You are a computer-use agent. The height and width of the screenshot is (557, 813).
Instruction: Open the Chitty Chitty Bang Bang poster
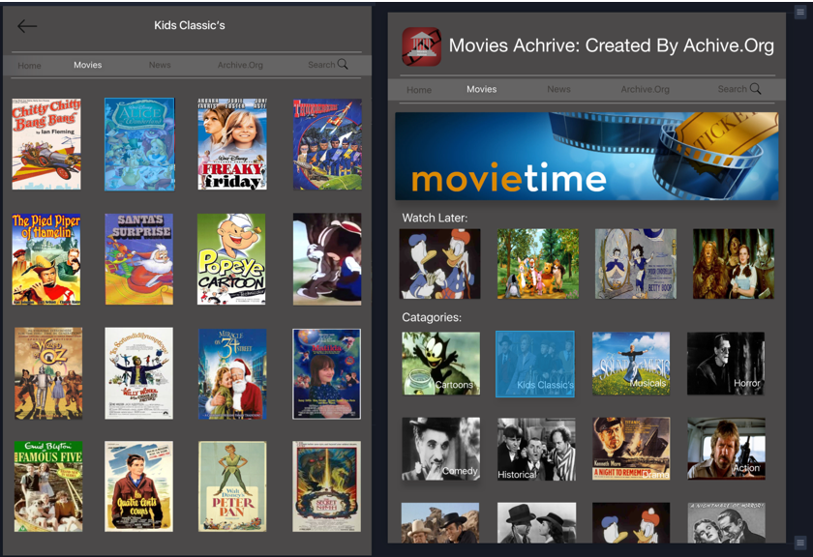[46, 144]
